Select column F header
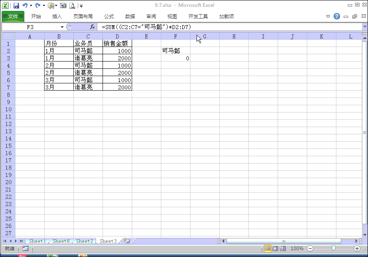Image resolution: width=368 pixels, height=257 pixels. [175, 36]
